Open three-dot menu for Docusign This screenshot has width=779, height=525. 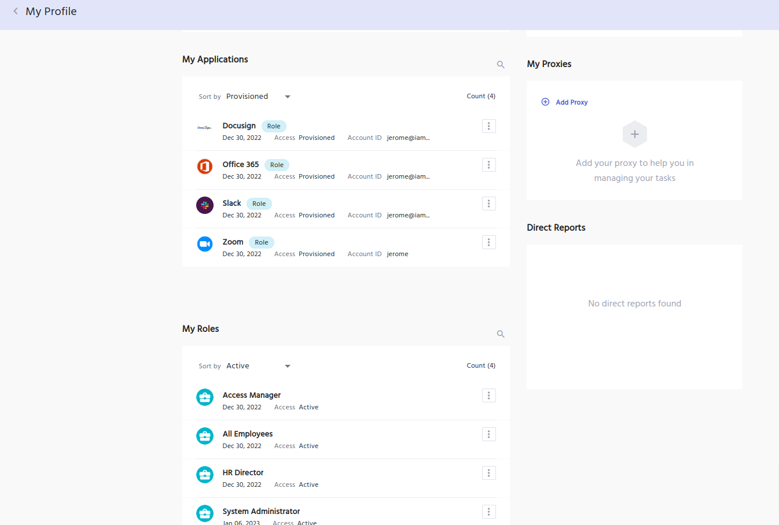pyautogui.click(x=488, y=126)
